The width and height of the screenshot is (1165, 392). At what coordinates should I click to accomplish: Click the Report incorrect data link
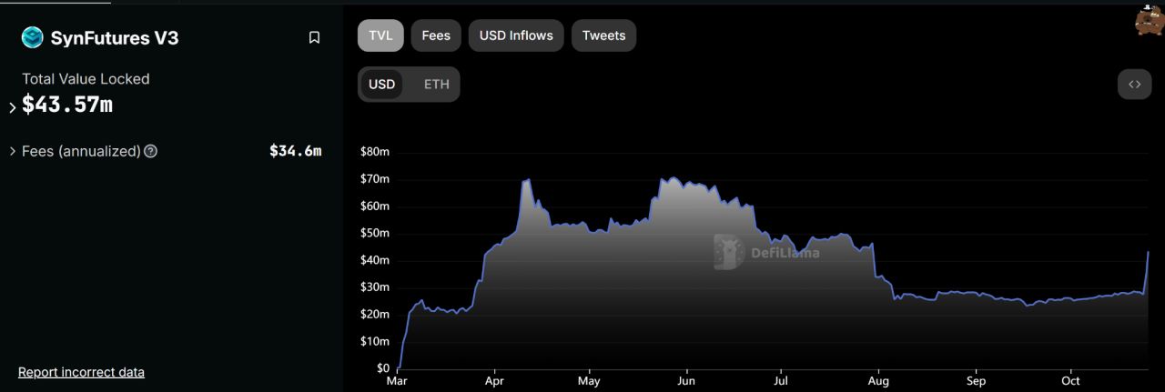pyautogui.click(x=81, y=372)
